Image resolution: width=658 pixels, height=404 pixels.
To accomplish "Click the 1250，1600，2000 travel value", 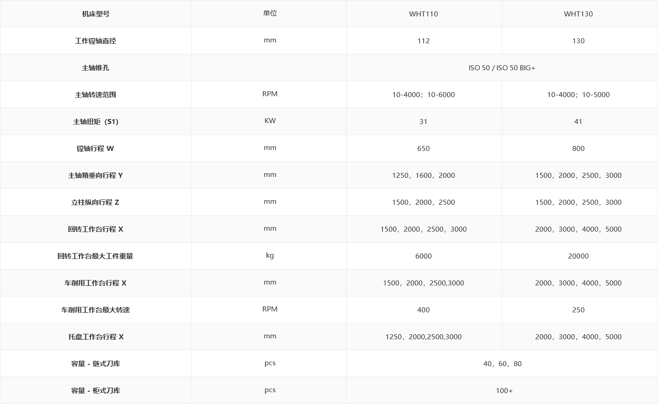I will tap(423, 175).
